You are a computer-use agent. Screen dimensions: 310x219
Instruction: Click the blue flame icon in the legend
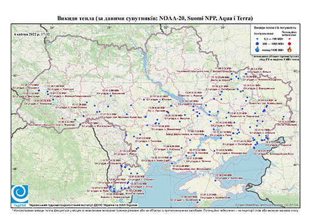(257, 49)
